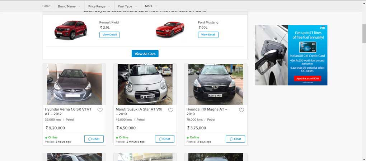Open the Fuel Type filter dropdown
This screenshot has width=366, height=161.
pyautogui.click(x=128, y=6)
